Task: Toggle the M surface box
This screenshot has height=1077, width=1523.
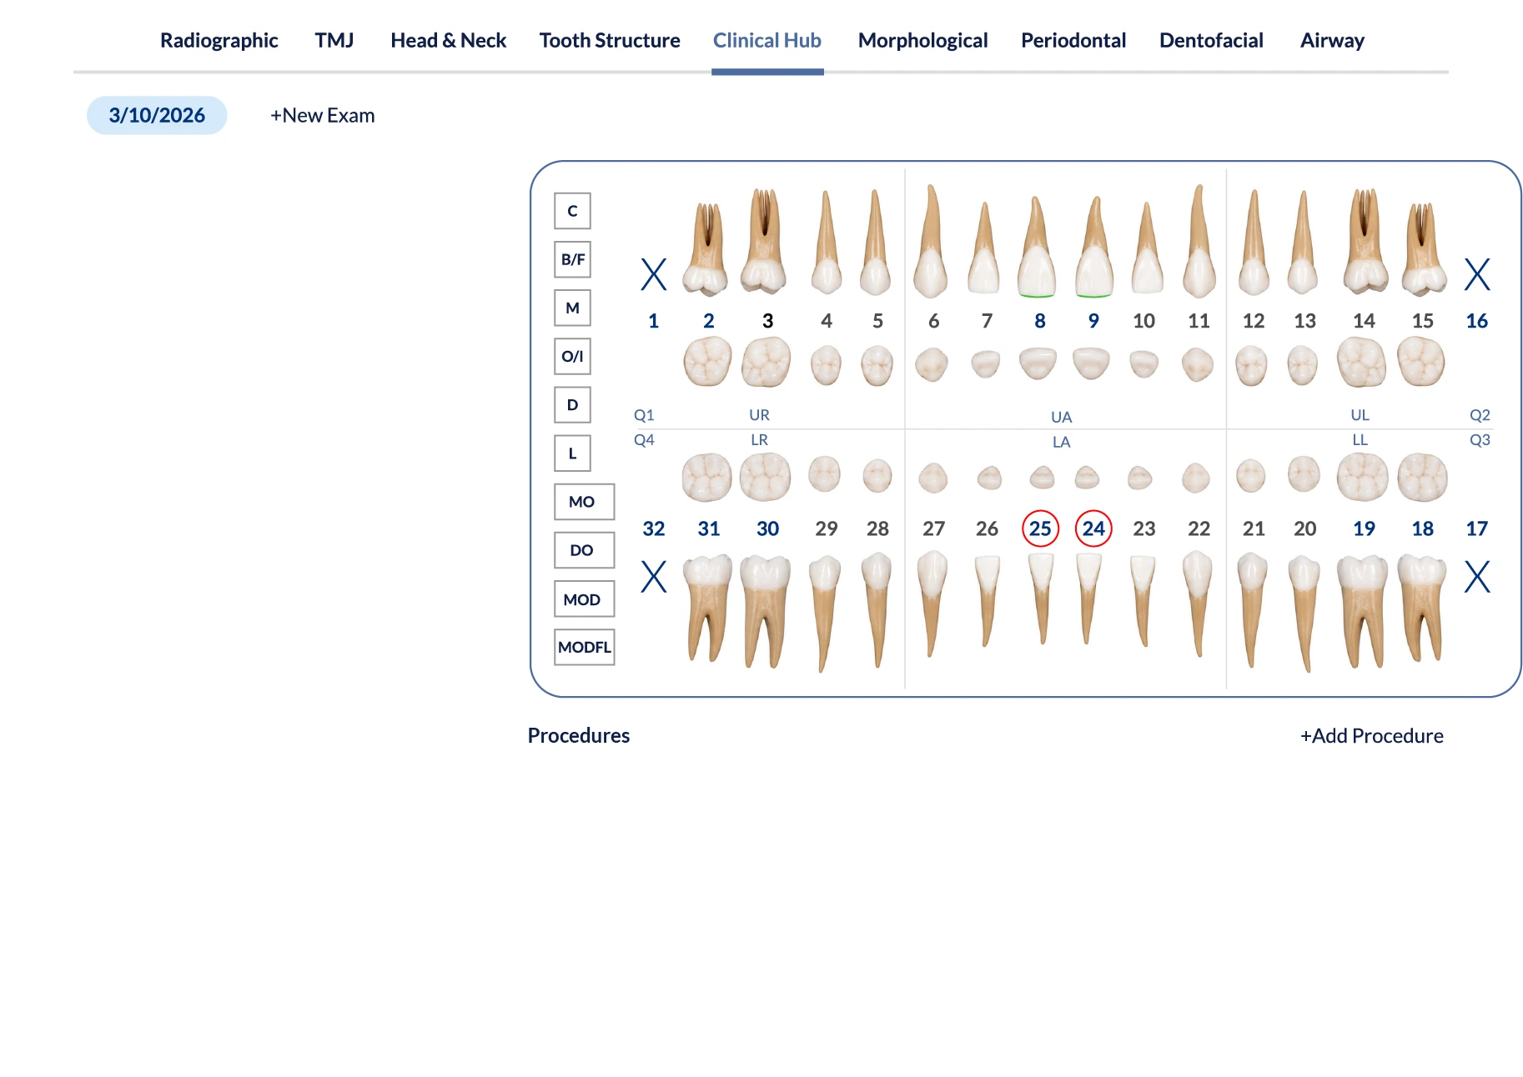Action: (x=572, y=308)
